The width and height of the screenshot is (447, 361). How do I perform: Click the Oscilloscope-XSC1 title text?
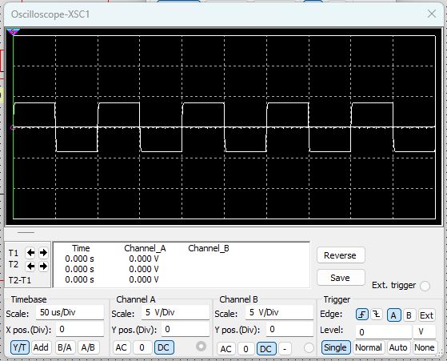(50, 14)
